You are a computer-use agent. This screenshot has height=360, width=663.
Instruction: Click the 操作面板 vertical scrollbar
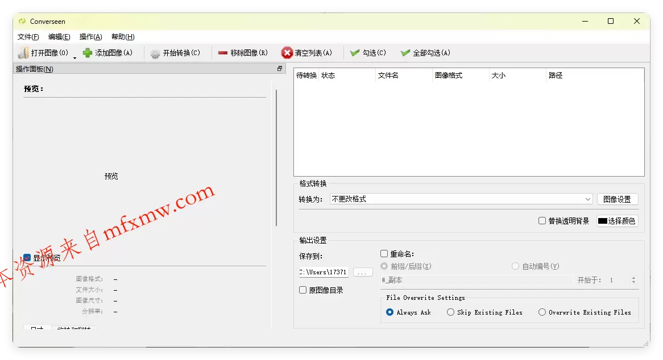276,157
